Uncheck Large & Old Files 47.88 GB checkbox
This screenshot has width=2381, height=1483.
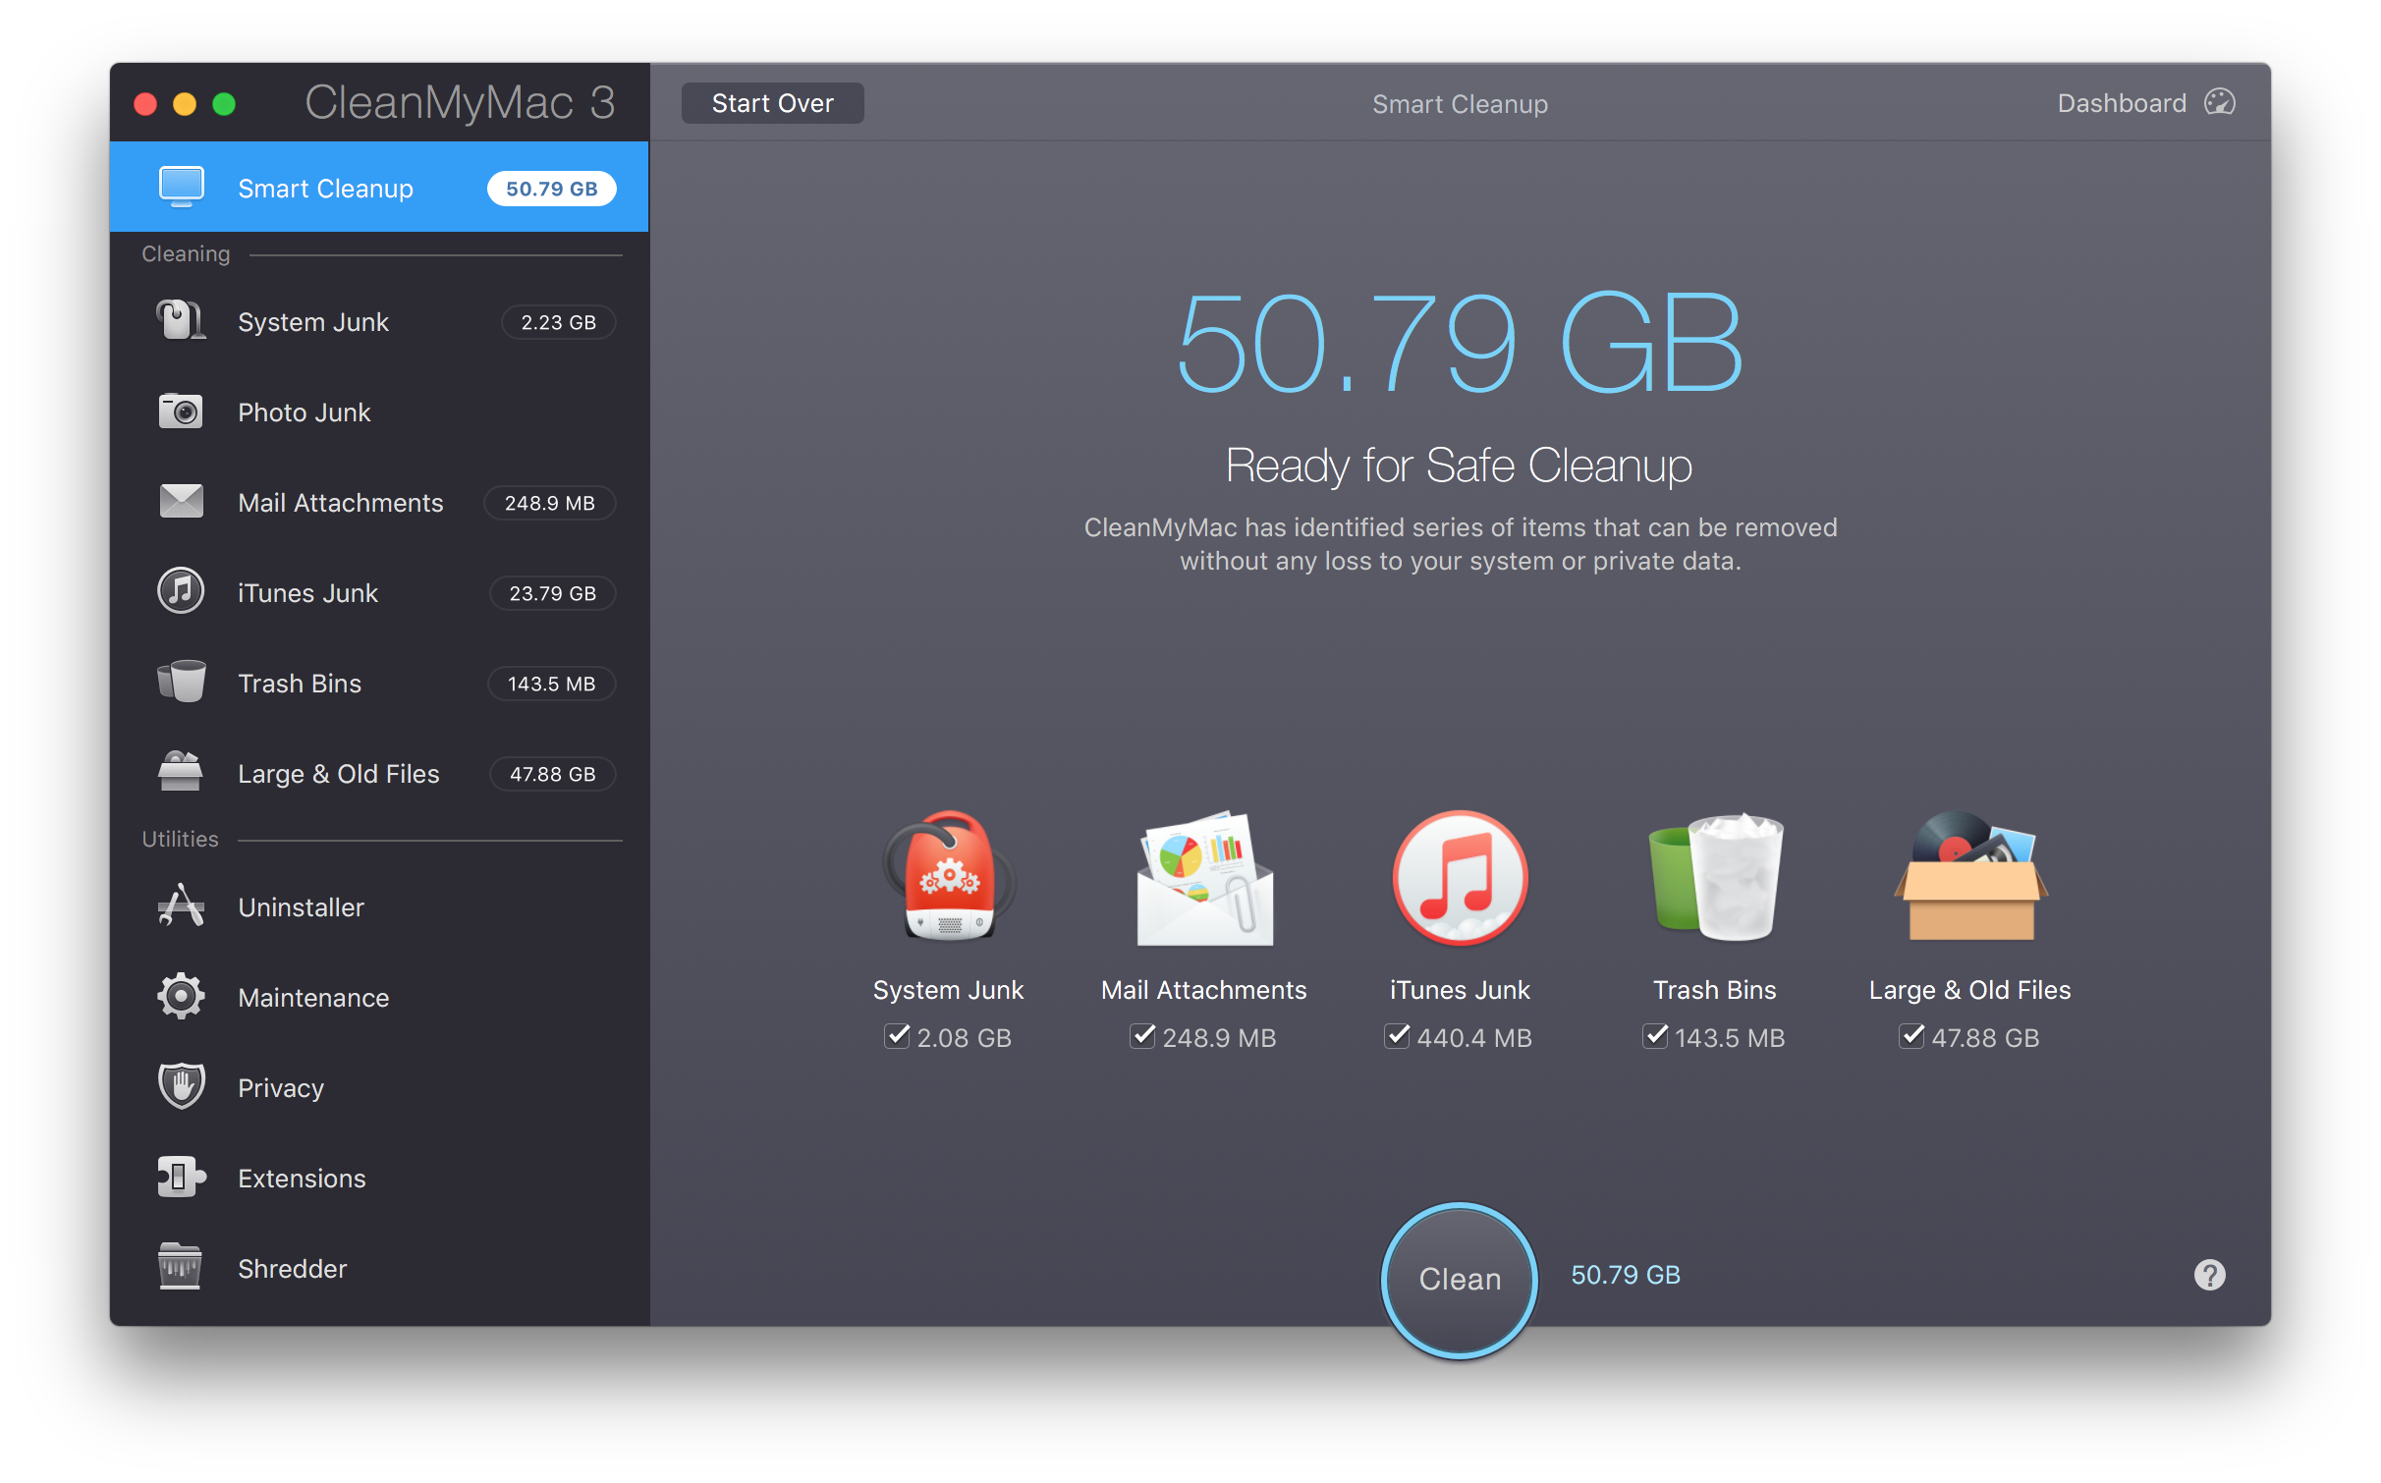click(1911, 1036)
